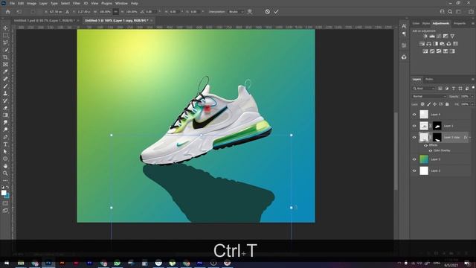Add a Vibrance adjustment (triangle icon)

tap(452, 36)
